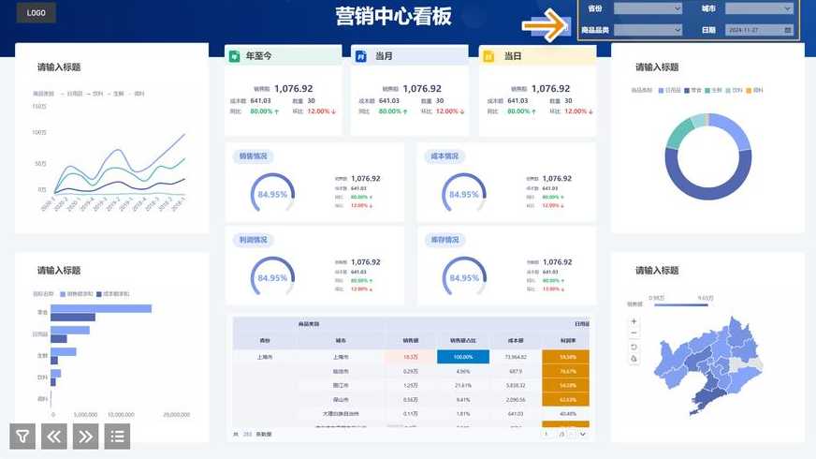
Task: Click the 2,096.56 cost cell
Action: (x=516, y=400)
